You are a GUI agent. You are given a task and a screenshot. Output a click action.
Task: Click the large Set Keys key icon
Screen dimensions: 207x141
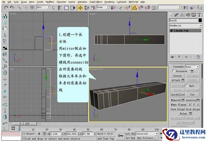(x=120, y=136)
